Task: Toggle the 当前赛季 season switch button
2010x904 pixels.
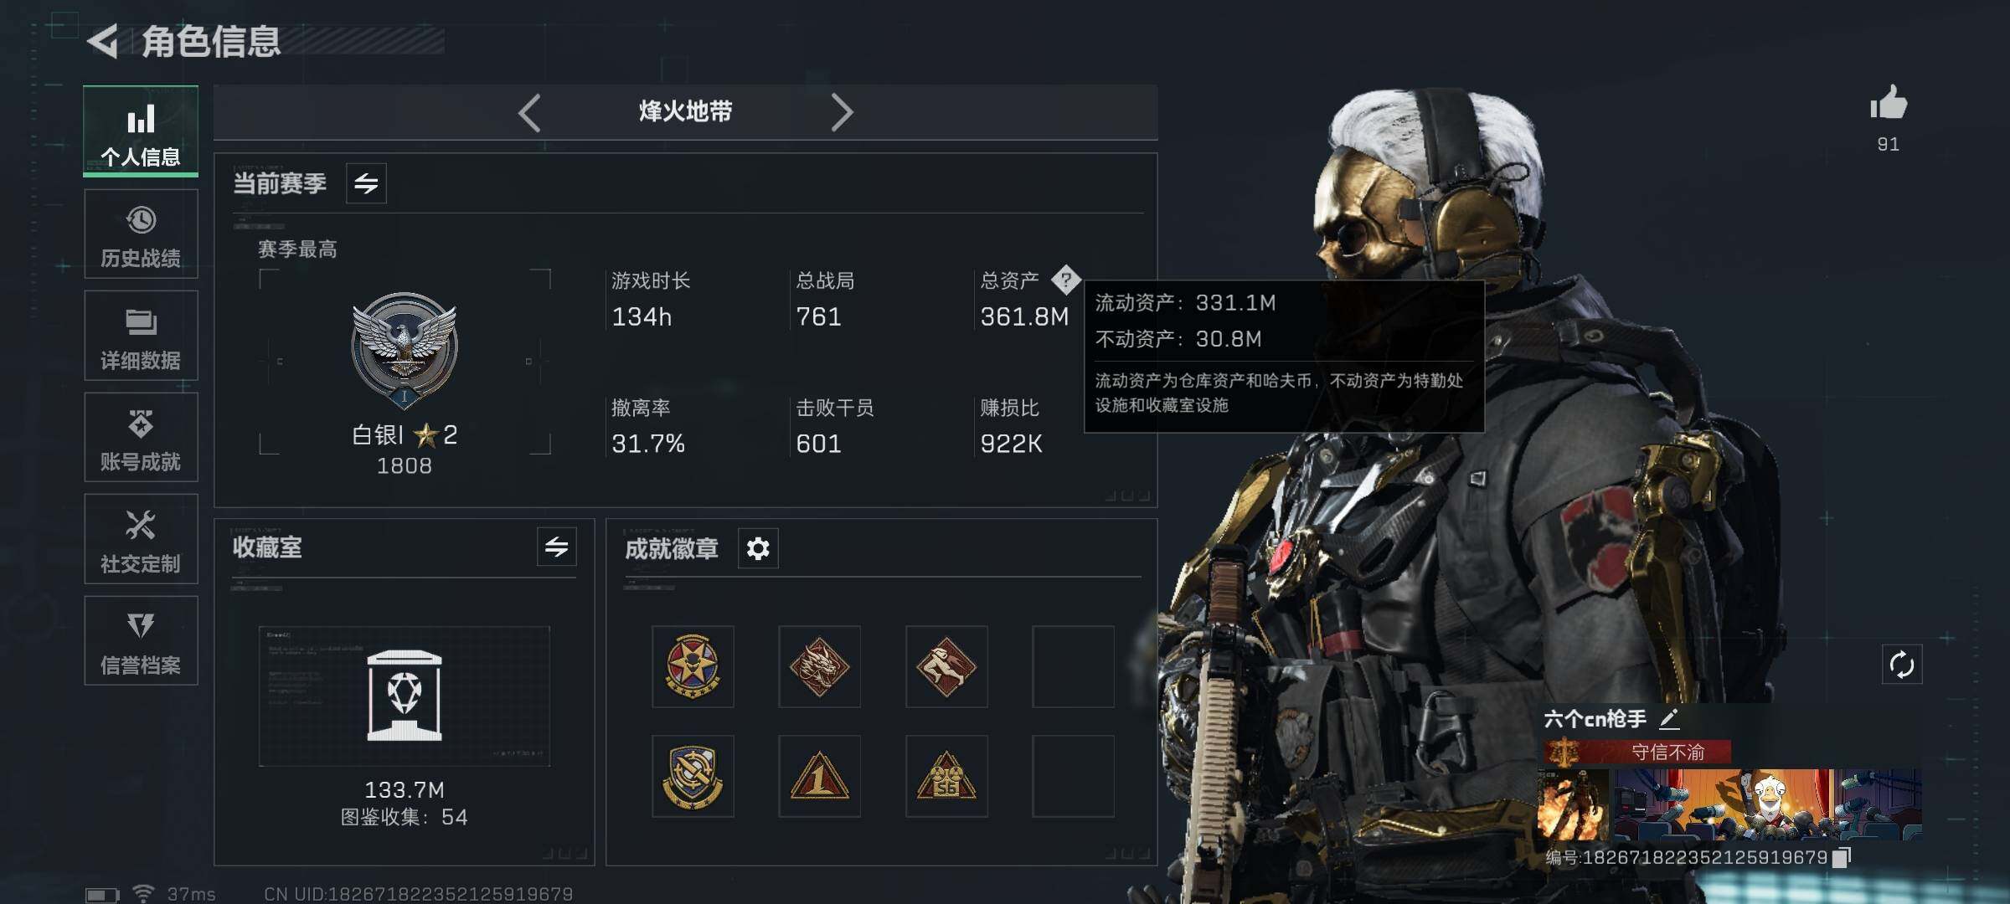Action: pyautogui.click(x=366, y=183)
